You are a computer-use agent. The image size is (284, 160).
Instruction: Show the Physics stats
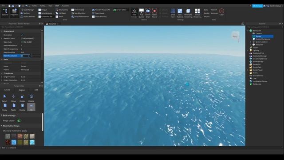[x=206, y=16]
